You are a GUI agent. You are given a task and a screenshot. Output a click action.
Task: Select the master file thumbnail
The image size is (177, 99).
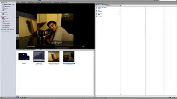click(24, 57)
